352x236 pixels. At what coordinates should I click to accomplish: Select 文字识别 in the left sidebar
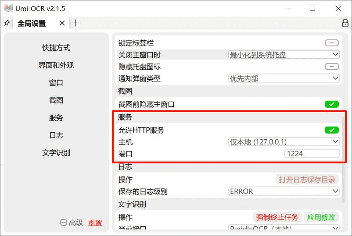[x=56, y=152]
